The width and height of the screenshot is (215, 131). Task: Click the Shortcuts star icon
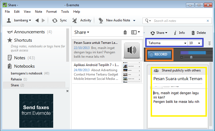point(10,40)
